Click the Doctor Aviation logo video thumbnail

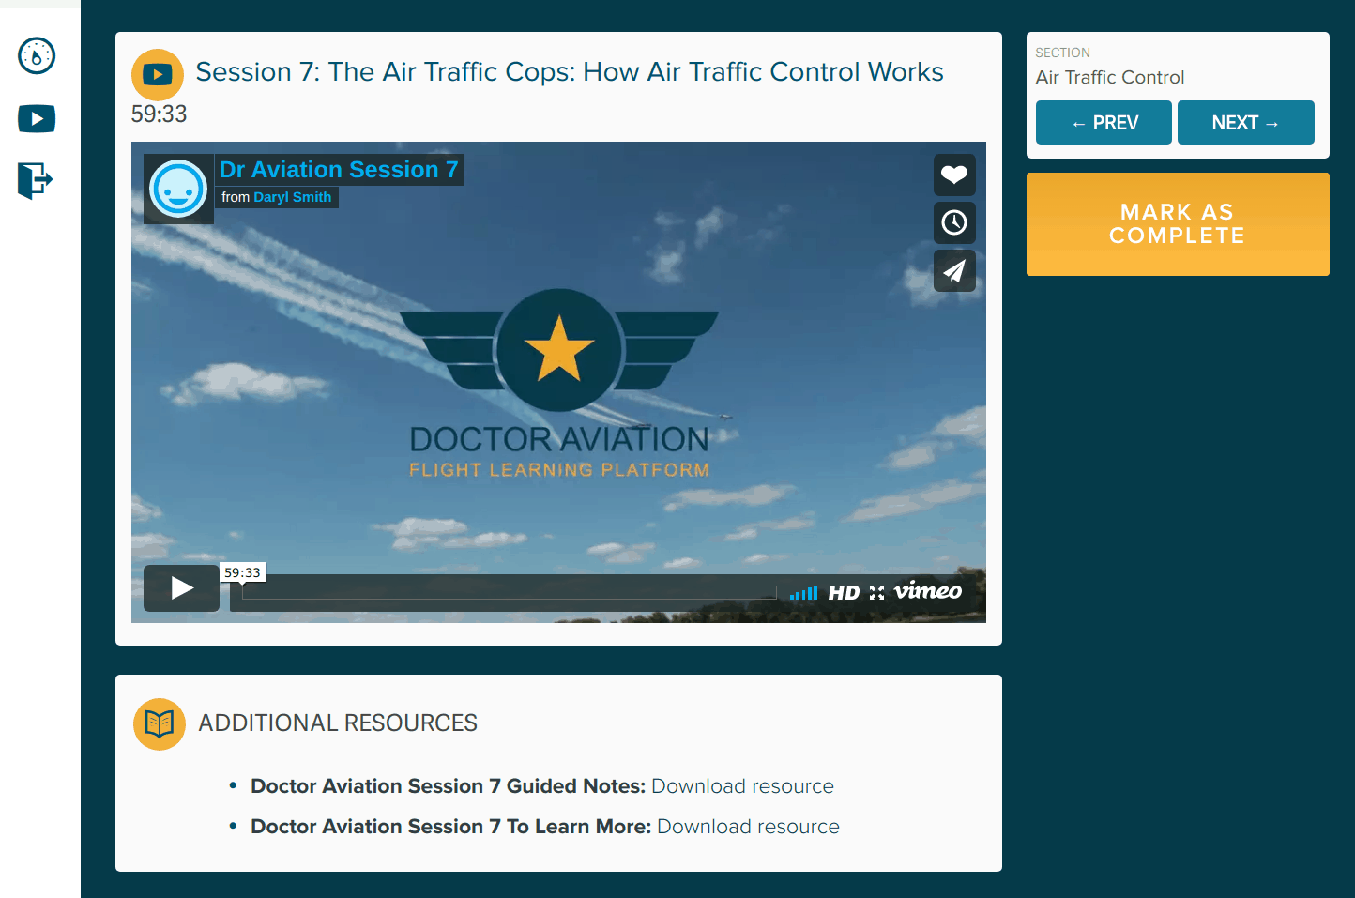(x=559, y=383)
